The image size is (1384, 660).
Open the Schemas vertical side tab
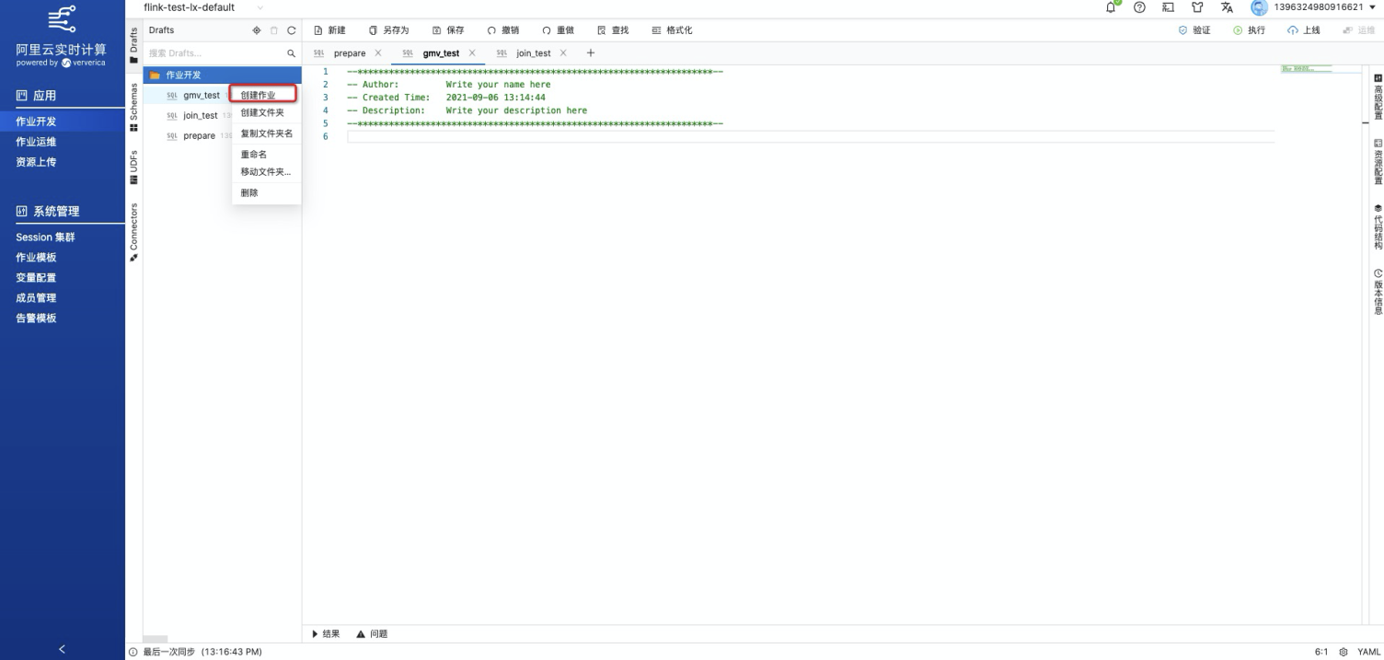[134, 108]
